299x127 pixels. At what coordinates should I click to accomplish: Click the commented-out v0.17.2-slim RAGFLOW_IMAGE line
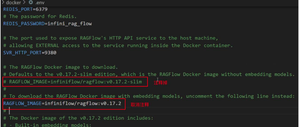[x=75, y=82]
